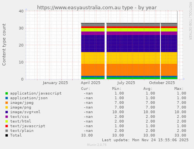Click the graph title easyaustralia.com.au type - by year
This screenshot has width=194, height=149.
pos(97,7)
